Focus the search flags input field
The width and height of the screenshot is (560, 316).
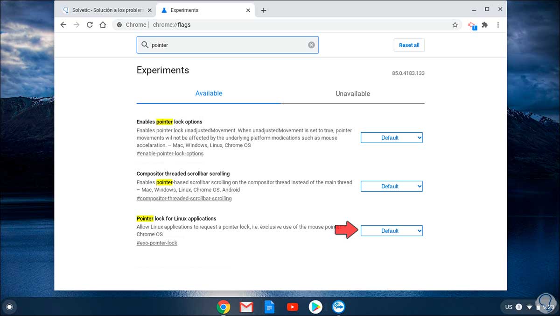pyautogui.click(x=228, y=45)
